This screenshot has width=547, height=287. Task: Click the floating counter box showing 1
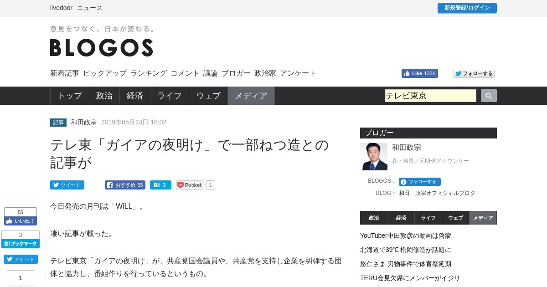click(21, 278)
